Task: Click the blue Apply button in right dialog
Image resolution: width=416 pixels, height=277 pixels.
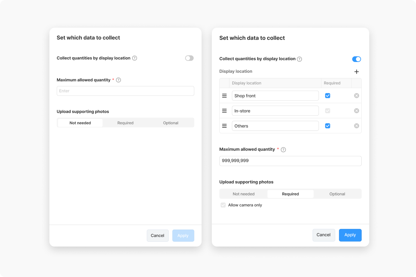Action: coord(350,235)
